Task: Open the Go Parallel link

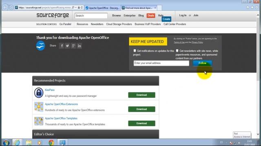Action: [x=65, y=24]
